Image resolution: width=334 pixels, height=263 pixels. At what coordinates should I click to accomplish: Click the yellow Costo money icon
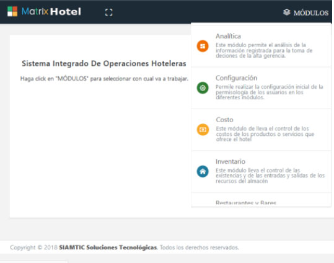203,130
